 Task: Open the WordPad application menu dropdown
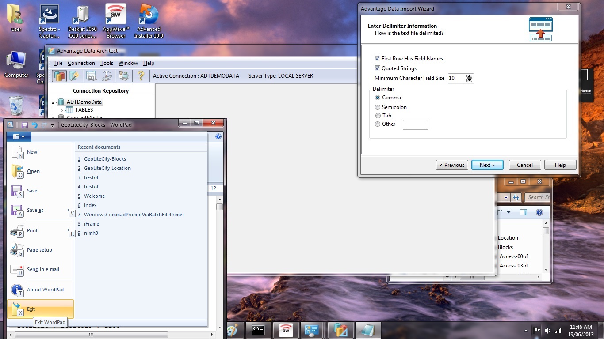(19, 137)
